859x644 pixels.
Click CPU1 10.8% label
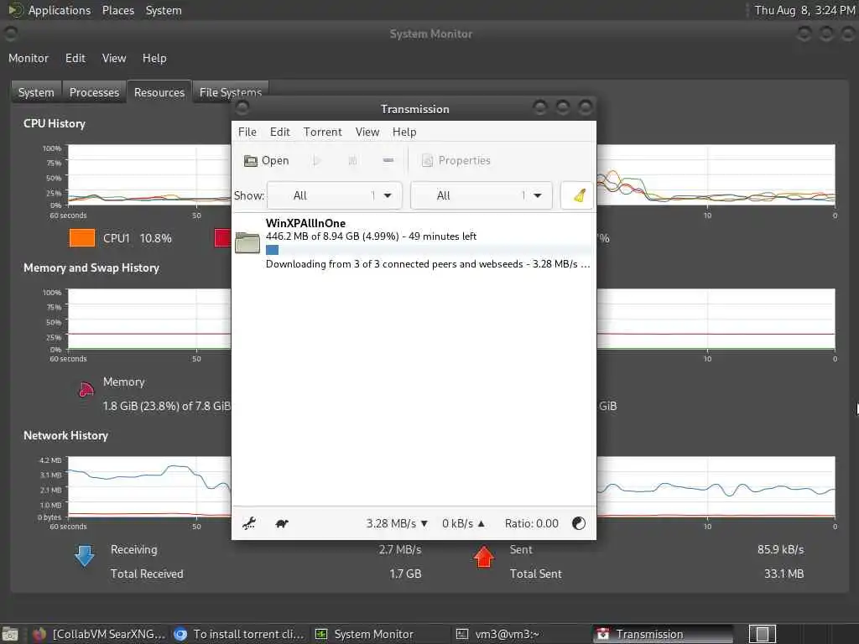tap(137, 238)
